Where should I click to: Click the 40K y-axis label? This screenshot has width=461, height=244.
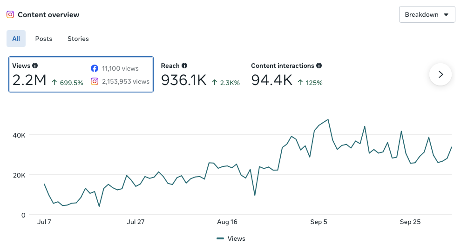pyautogui.click(x=19, y=135)
